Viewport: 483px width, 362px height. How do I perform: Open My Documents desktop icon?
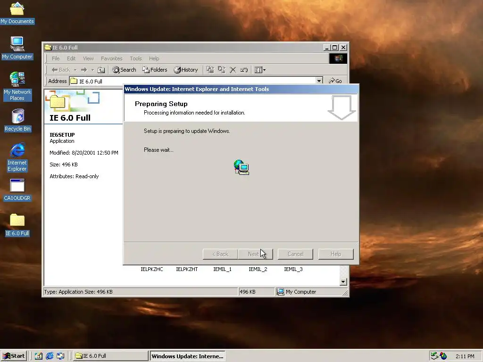coord(17,13)
